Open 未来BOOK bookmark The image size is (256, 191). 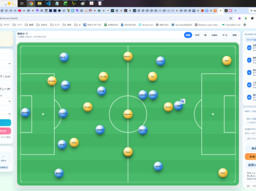tap(111, 25)
